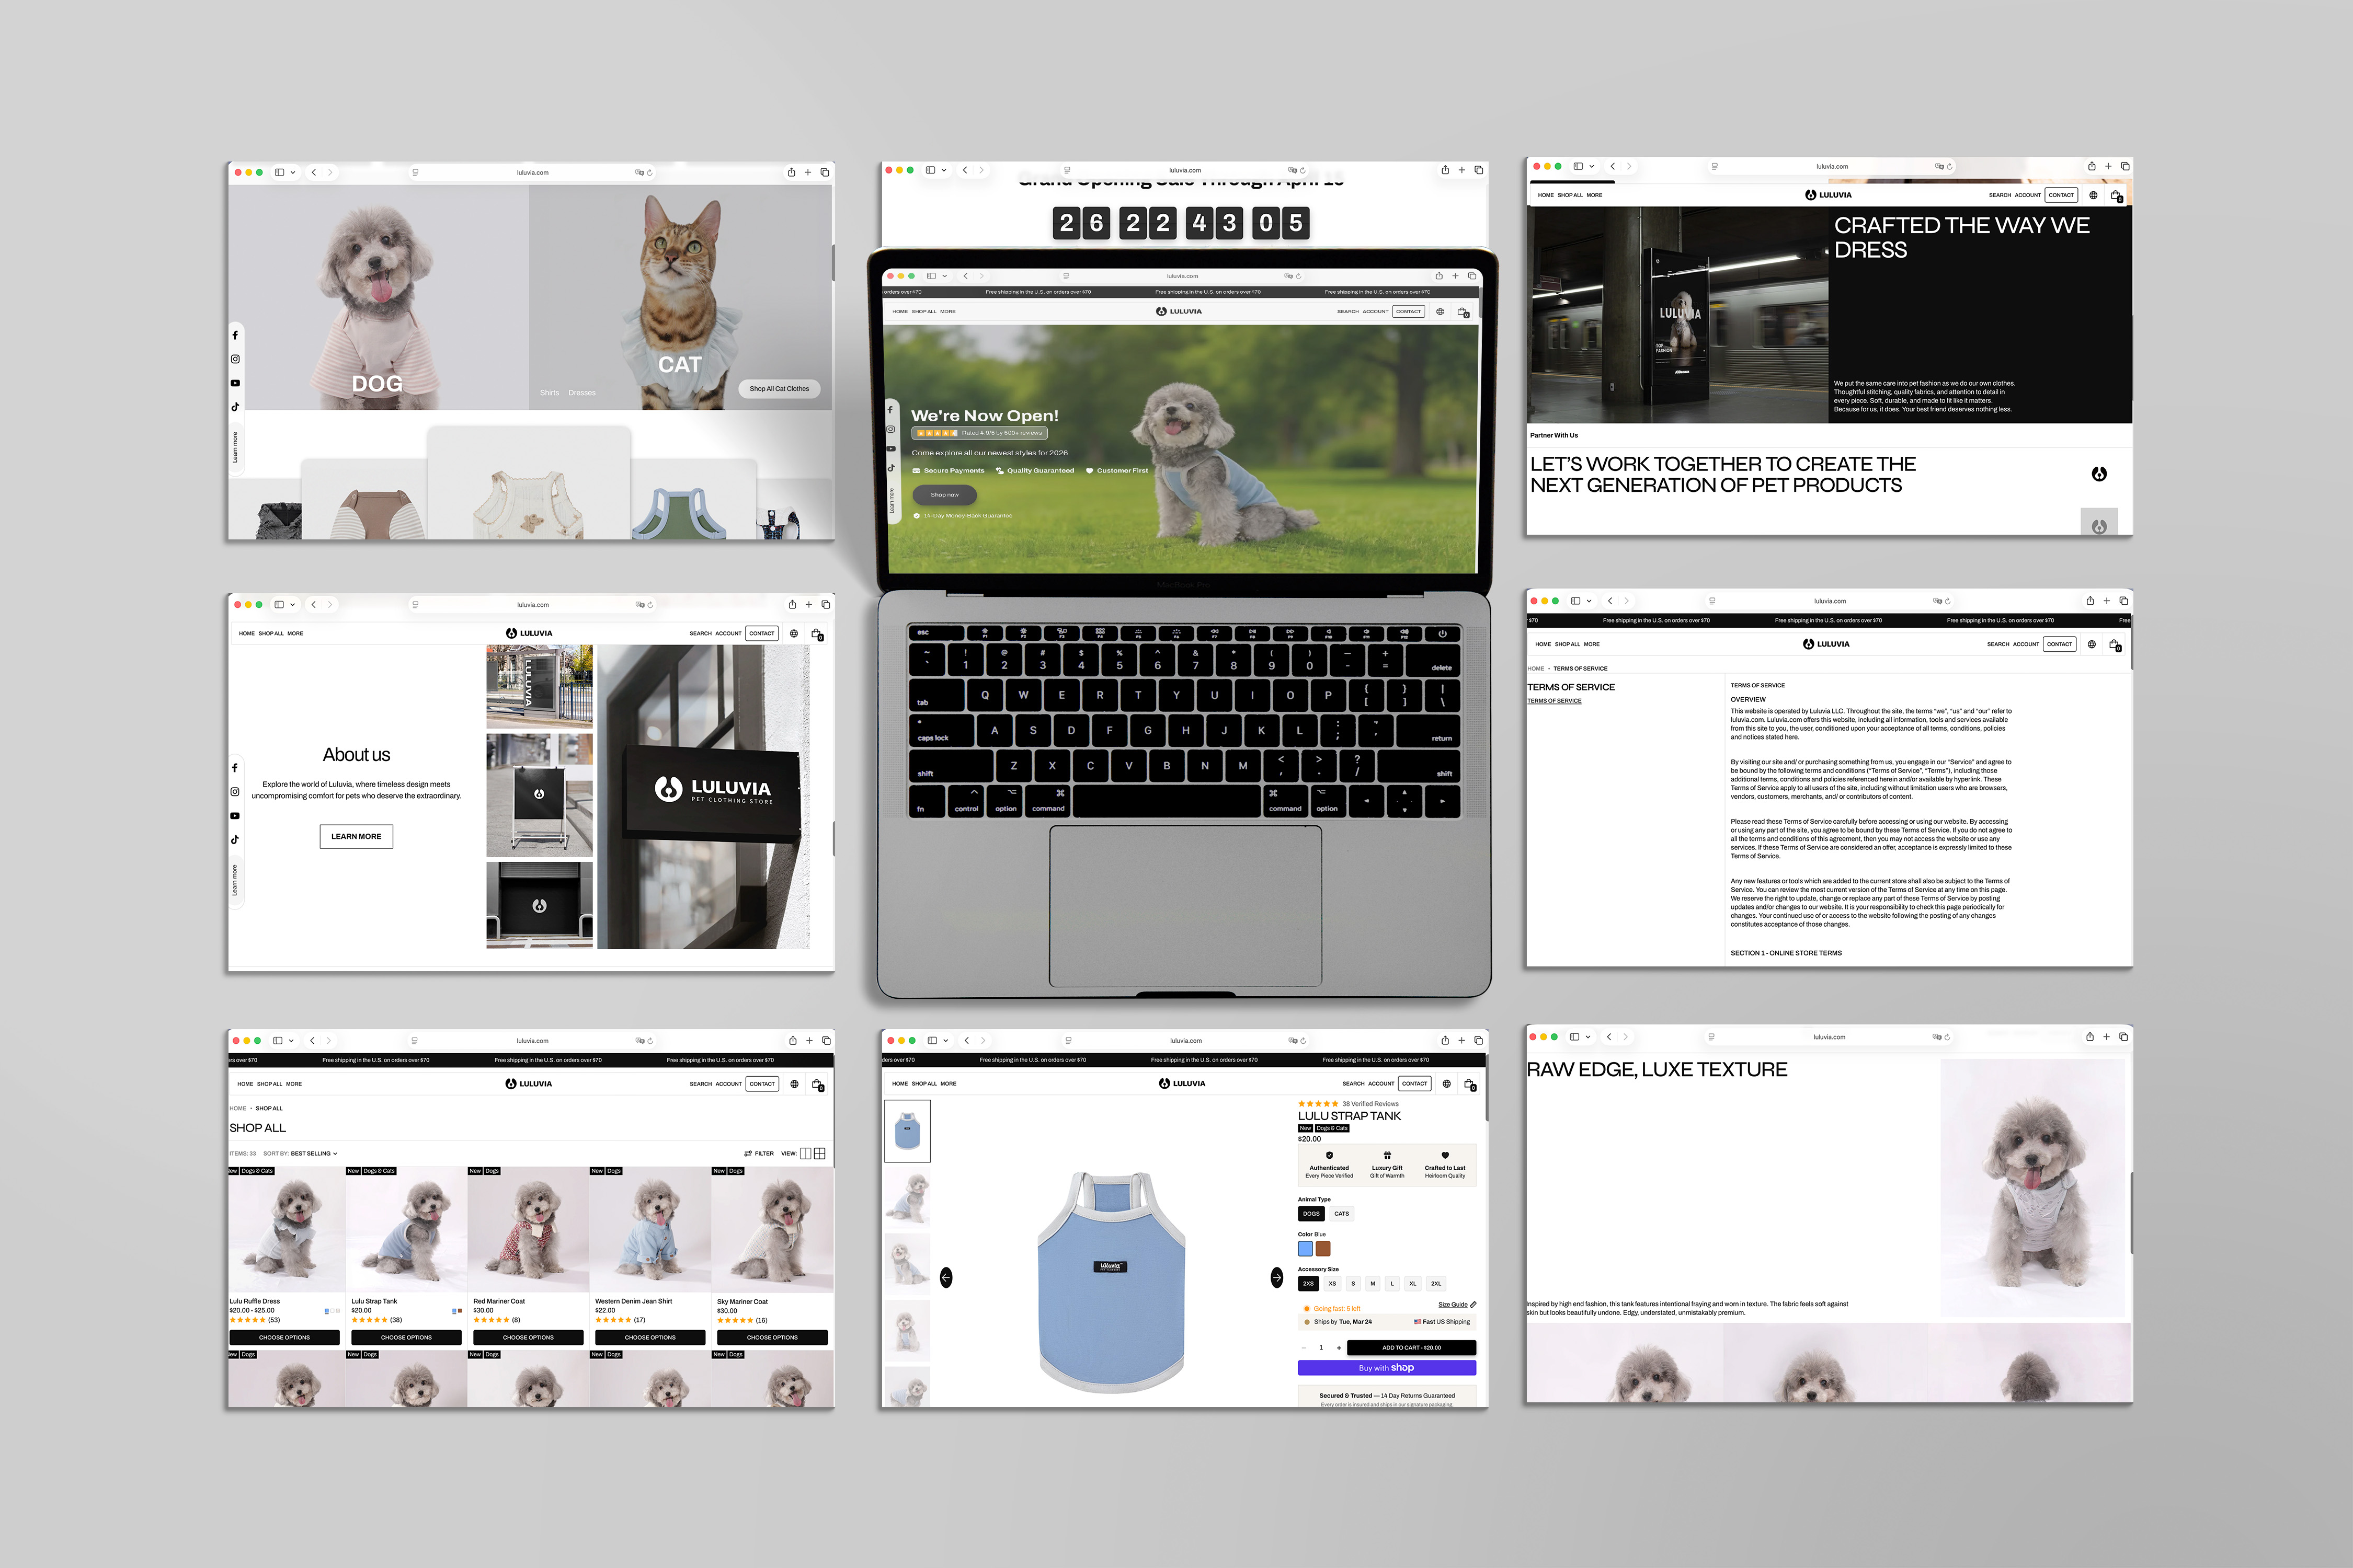Click LEARN MORE under About us
Image resolution: width=2353 pixels, height=1568 pixels.
coord(356,836)
